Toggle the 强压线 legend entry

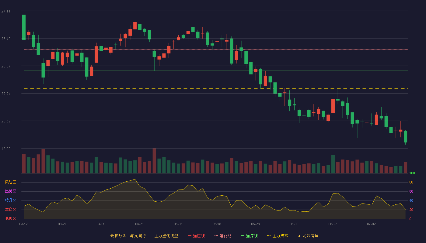[x=196, y=236]
